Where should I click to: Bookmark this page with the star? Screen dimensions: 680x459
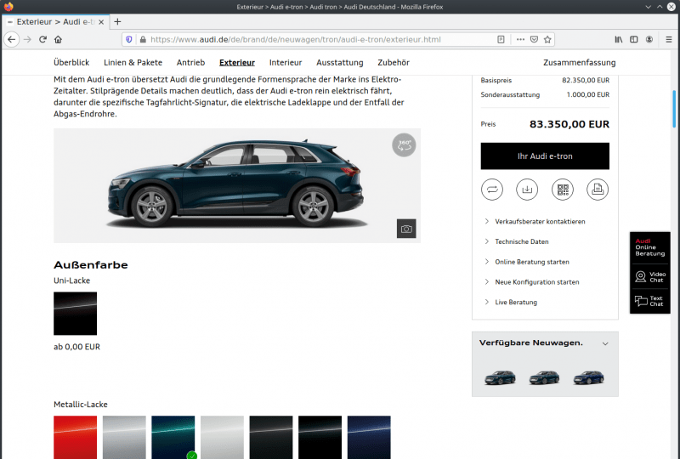(547, 39)
